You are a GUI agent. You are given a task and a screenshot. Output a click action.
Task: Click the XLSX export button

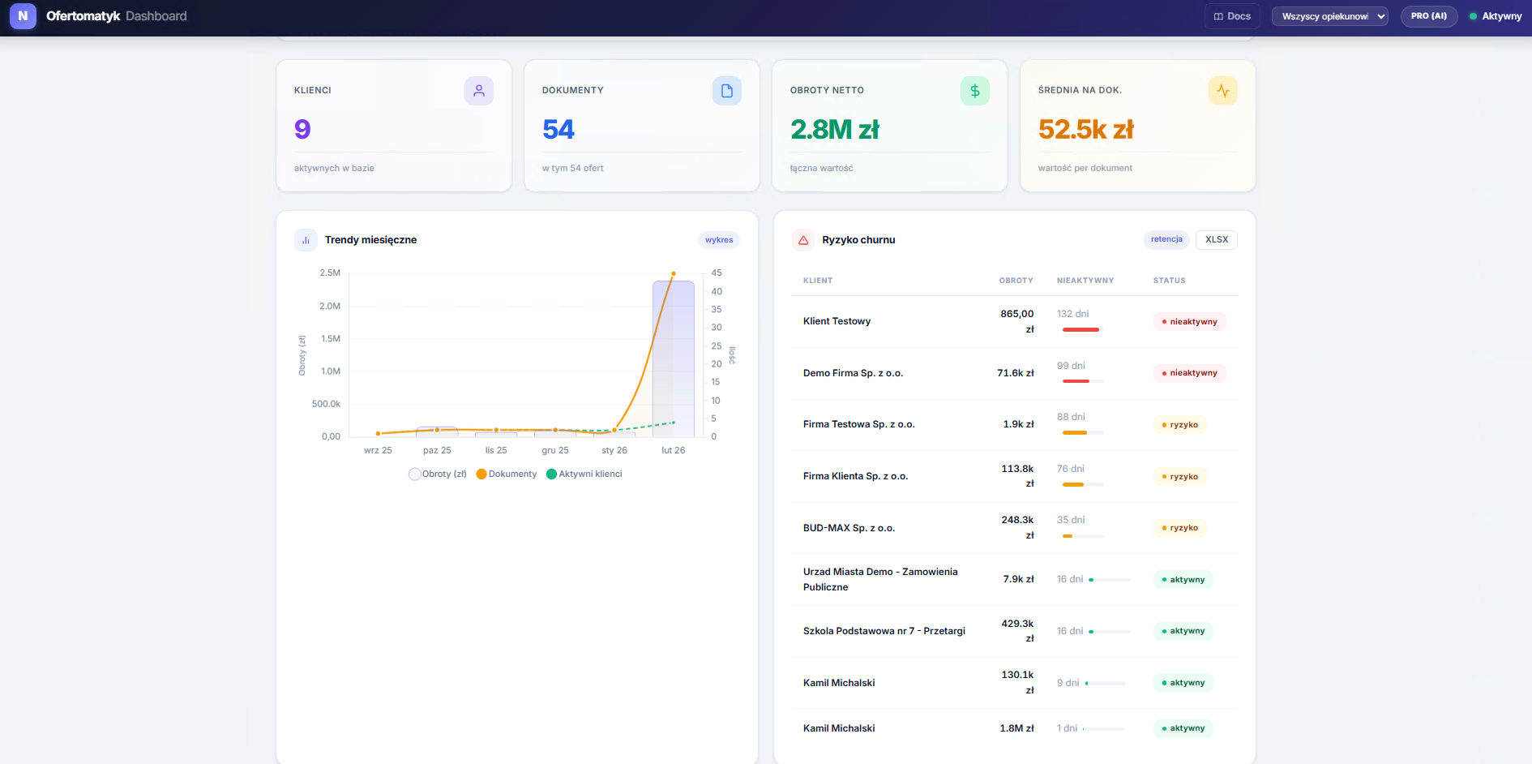[1216, 239]
